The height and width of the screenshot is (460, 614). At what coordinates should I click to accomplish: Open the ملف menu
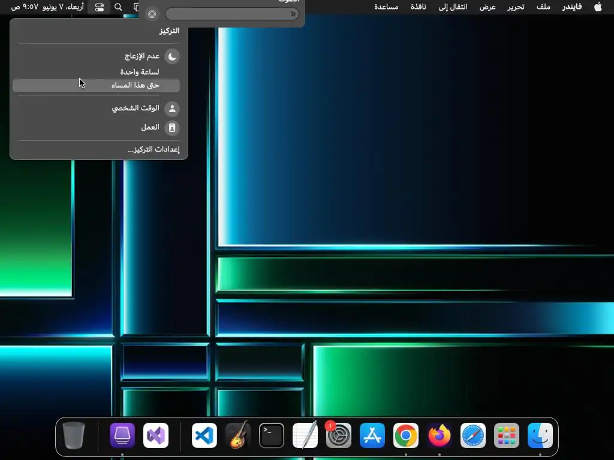[543, 7]
